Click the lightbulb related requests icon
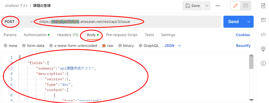269x103 pixels. coord(263,49)
